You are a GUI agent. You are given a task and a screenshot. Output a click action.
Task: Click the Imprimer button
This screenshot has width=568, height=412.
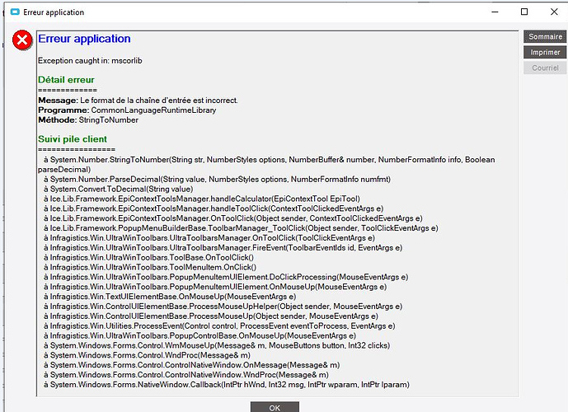coord(545,52)
